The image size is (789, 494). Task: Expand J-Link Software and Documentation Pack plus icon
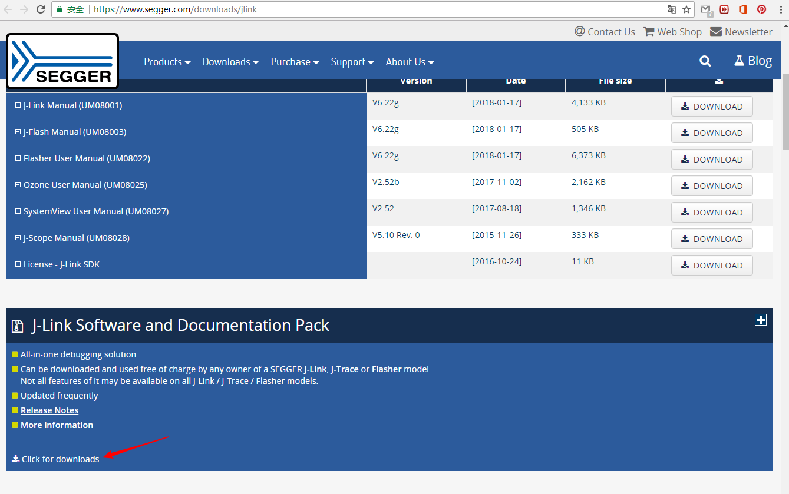[761, 319]
